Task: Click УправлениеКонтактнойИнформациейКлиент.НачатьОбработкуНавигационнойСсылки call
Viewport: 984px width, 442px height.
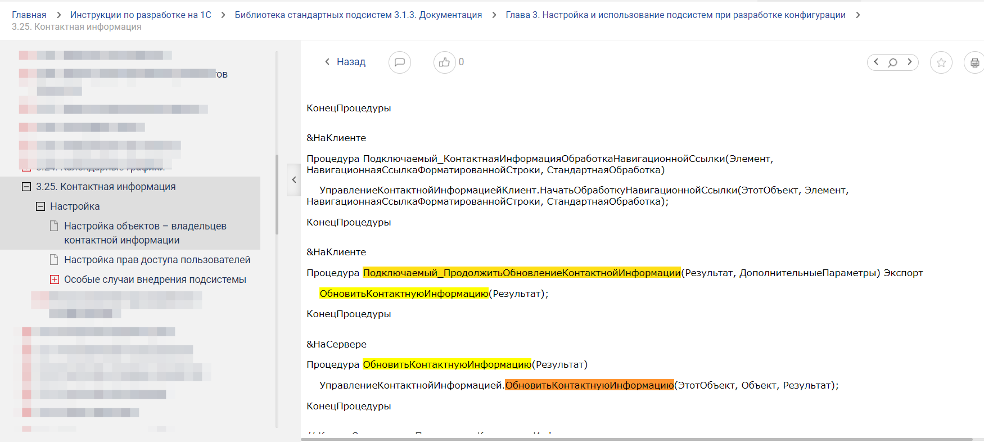Action: click(x=528, y=190)
